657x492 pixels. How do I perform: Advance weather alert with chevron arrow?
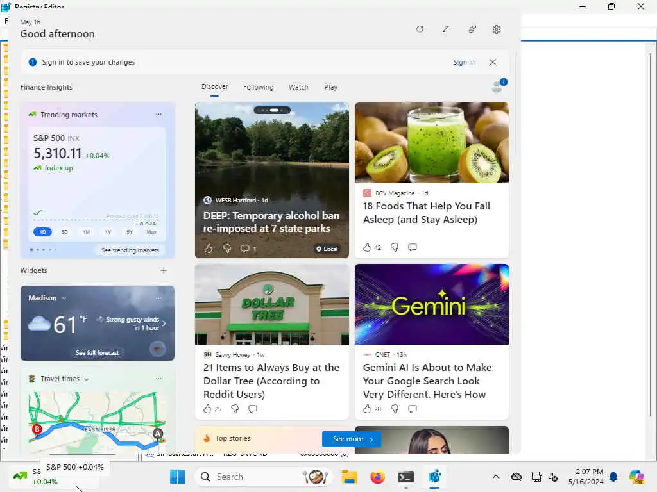164,324
